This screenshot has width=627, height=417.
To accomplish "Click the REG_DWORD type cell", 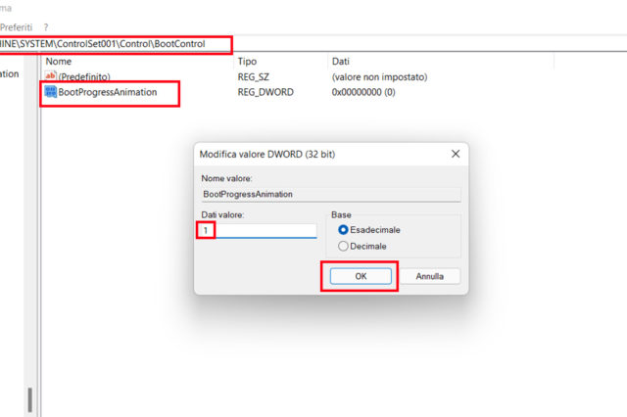I will 265,92.
